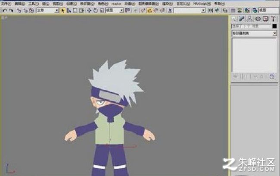Open the named selection sets dropdown
This screenshot has height=176, width=280.
[x=190, y=10]
